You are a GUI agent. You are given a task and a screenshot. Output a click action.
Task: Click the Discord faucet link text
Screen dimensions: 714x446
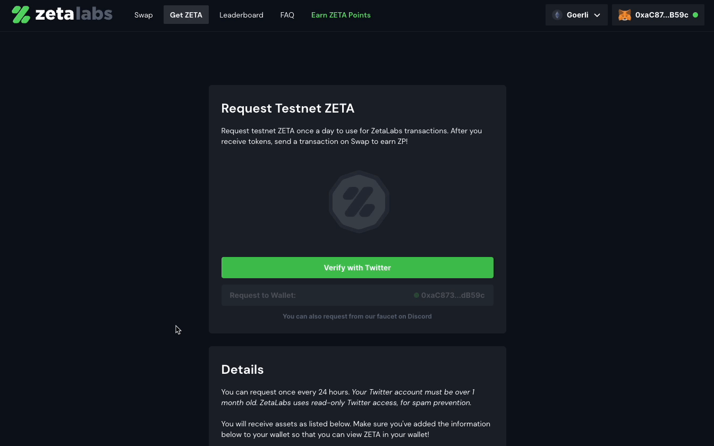tap(357, 316)
